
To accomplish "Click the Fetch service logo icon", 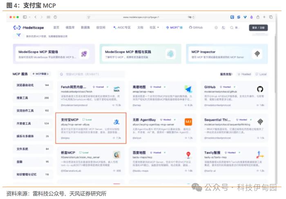I will tap(116, 89).
